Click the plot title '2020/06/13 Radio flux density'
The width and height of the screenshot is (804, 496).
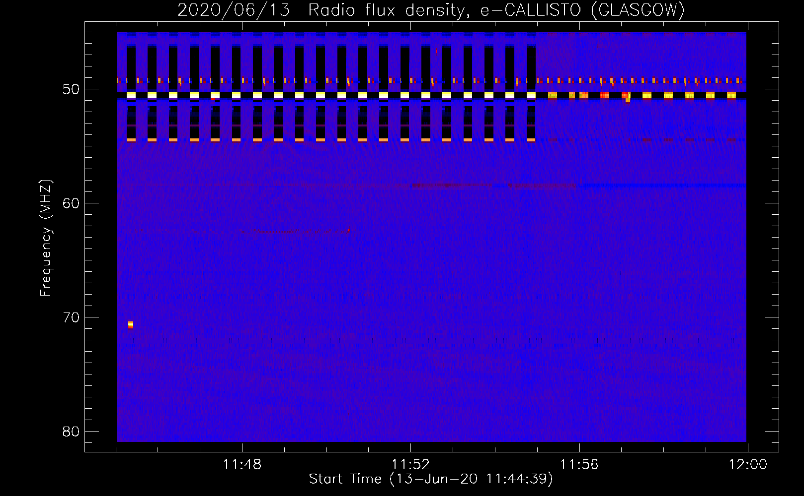322,10
